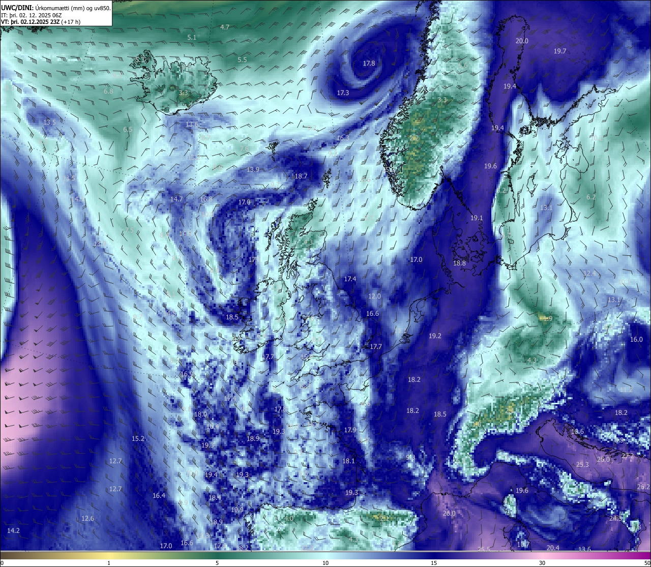Viewport: 651px width, 567px height.
Task: Click the 25.3 value label
Action: [582, 465]
